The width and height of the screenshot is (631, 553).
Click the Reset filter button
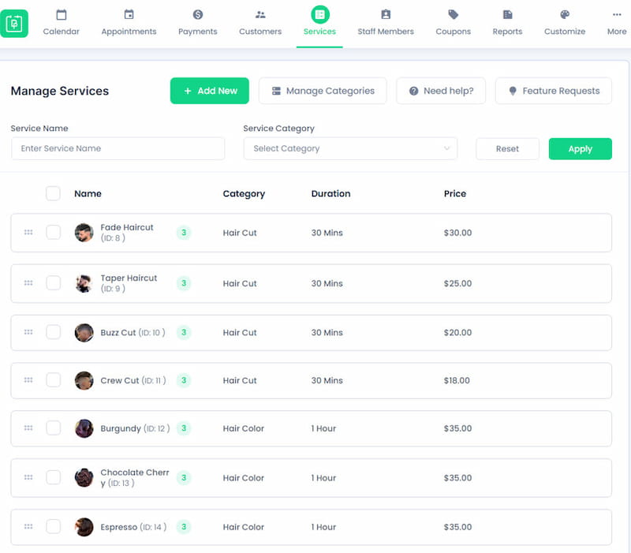507,149
